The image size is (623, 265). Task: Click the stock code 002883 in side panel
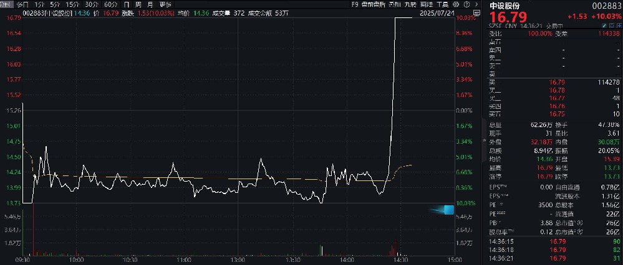click(606, 6)
